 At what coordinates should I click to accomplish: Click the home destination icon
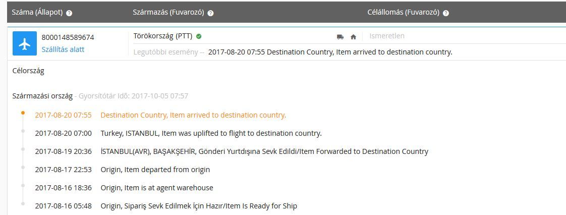click(x=354, y=36)
